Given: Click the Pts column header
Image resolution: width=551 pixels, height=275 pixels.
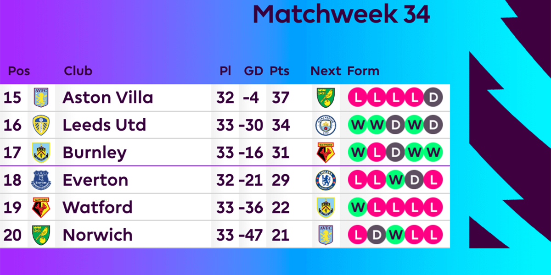Looking at the screenshot, I should [x=280, y=71].
